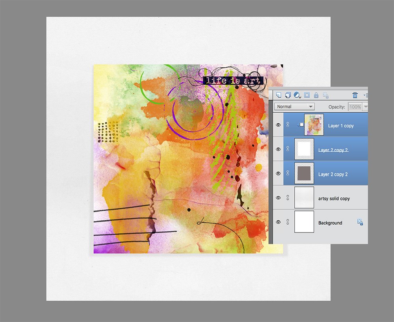Screen dimensions: 394x322
Task: Select gray square layer thumbnail
Action: 304,173
